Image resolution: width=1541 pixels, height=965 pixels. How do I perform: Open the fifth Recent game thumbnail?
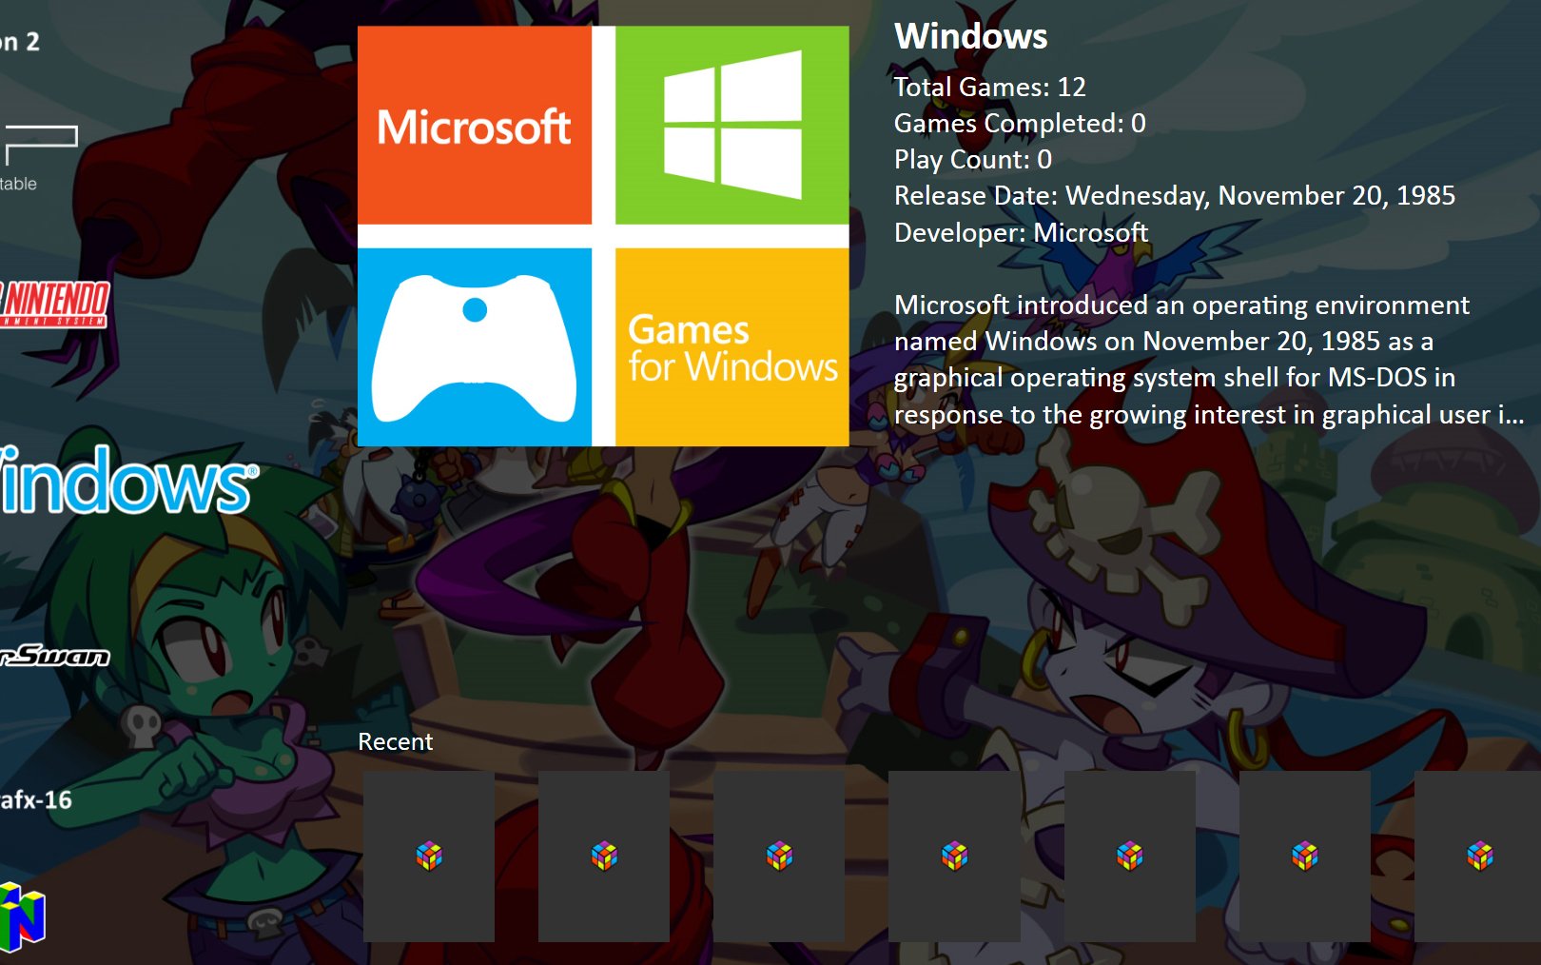tap(1129, 856)
